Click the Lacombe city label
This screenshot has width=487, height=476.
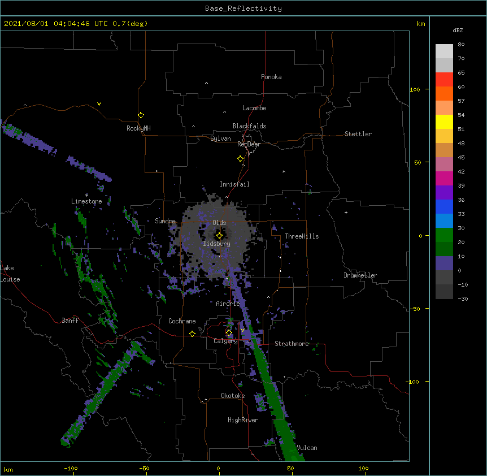(x=254, y=108)
